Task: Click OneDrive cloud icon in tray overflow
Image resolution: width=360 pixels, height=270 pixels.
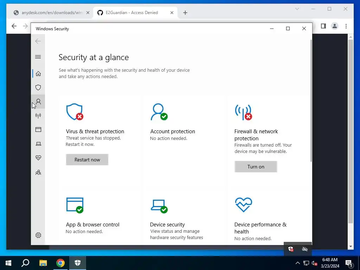Action: 305,249
